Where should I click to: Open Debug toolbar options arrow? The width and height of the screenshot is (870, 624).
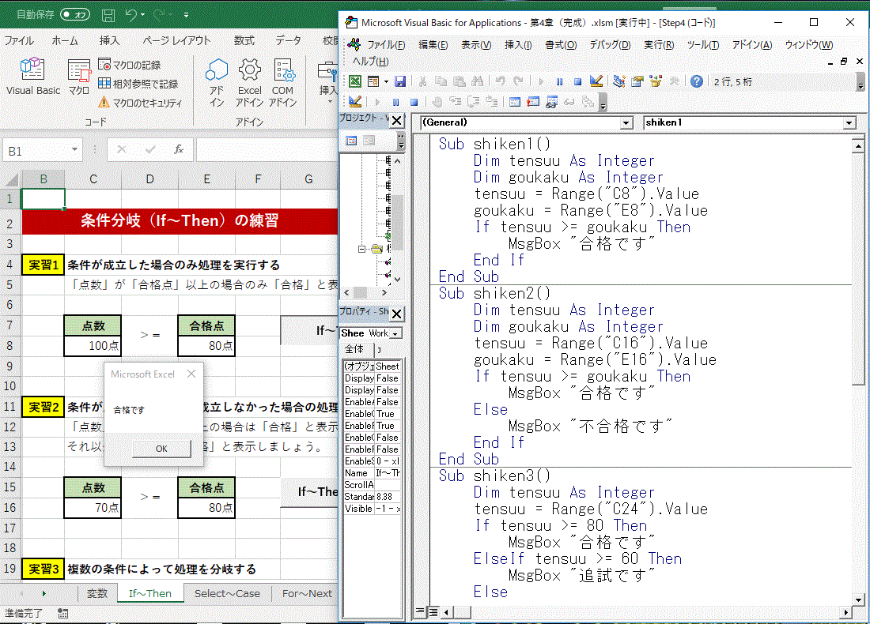603,103
